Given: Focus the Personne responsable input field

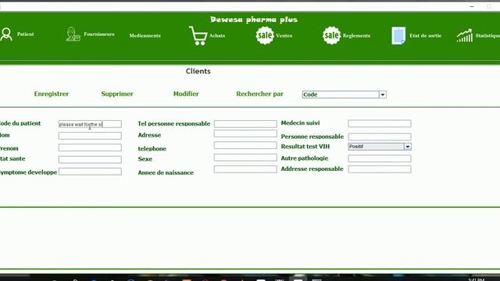Looking at the screenshot, I should pyautogui.click(x=380, y=137).
